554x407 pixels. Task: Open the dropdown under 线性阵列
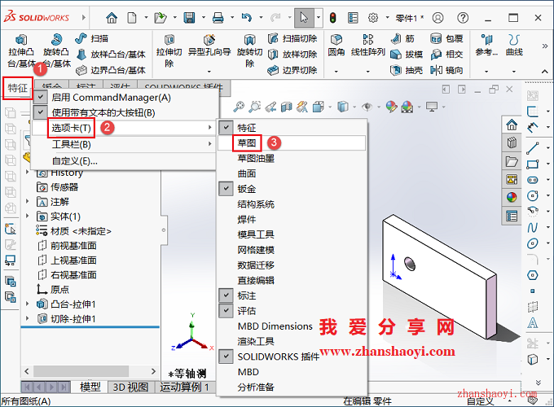tap(367, 72)
